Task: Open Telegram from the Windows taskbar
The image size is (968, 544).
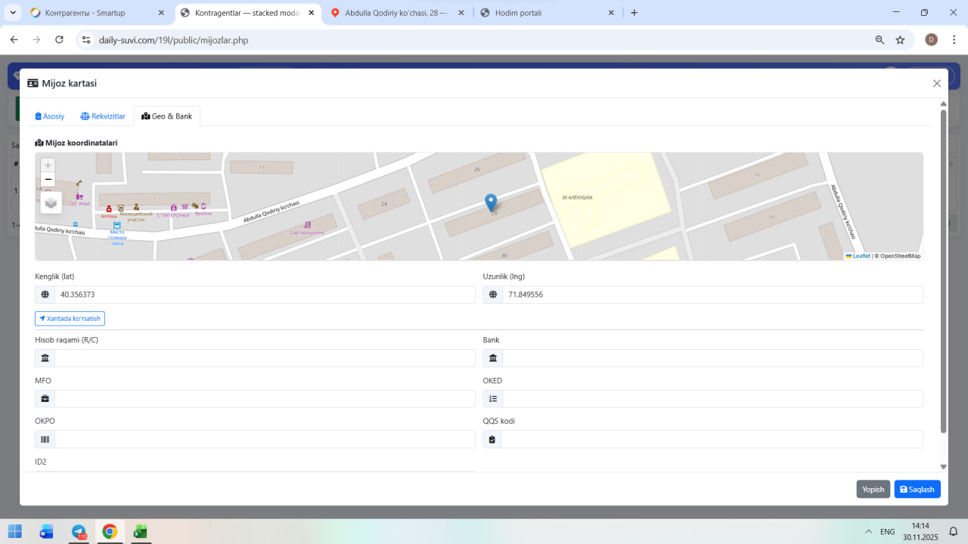Action: [x=79, y=531]
